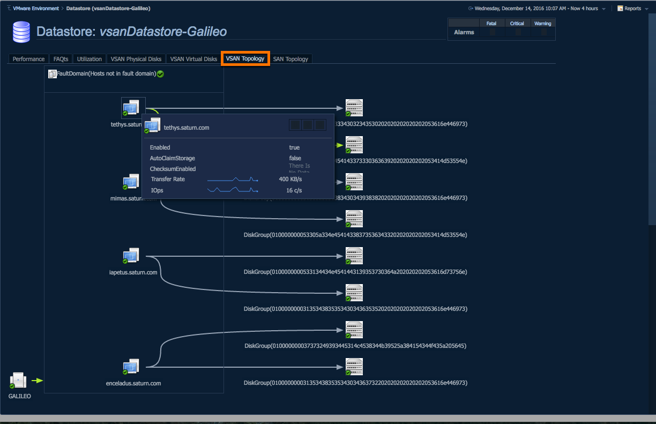Click the iapetus.saturn.com label
This screenshot has width=656, height=424.
[133, 272]
